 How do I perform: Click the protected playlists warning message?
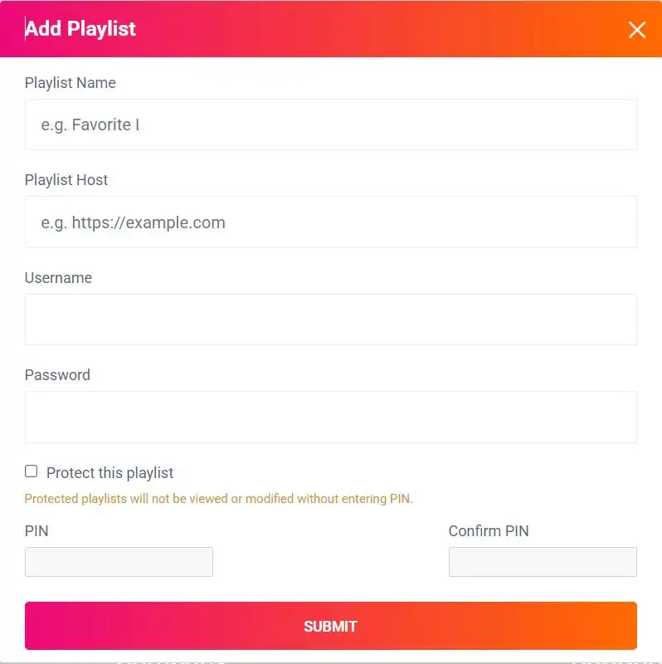click(217, 499)
